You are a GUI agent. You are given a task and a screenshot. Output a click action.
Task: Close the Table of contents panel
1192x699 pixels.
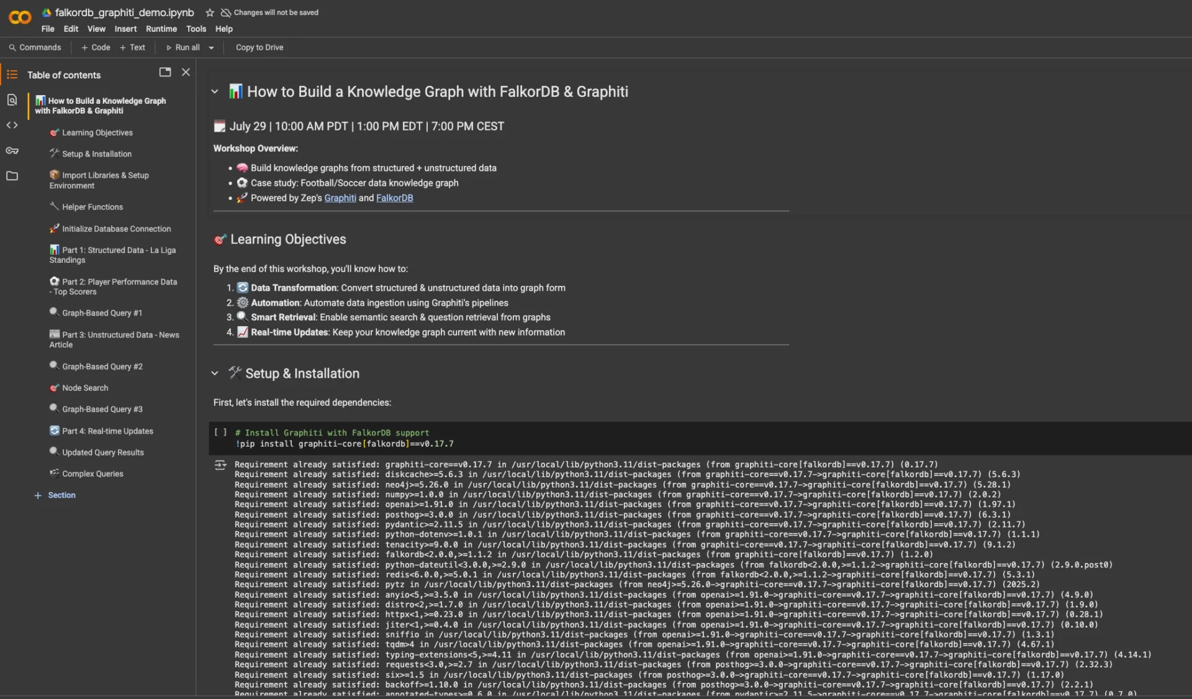(x=186, y=72)
